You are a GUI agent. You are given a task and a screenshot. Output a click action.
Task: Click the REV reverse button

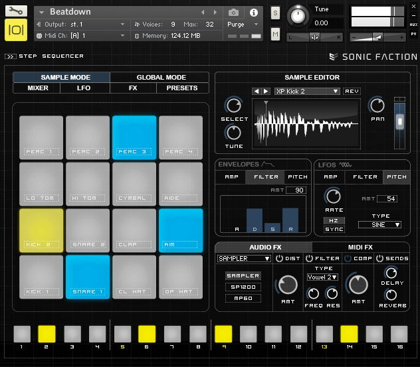point(351,91)
